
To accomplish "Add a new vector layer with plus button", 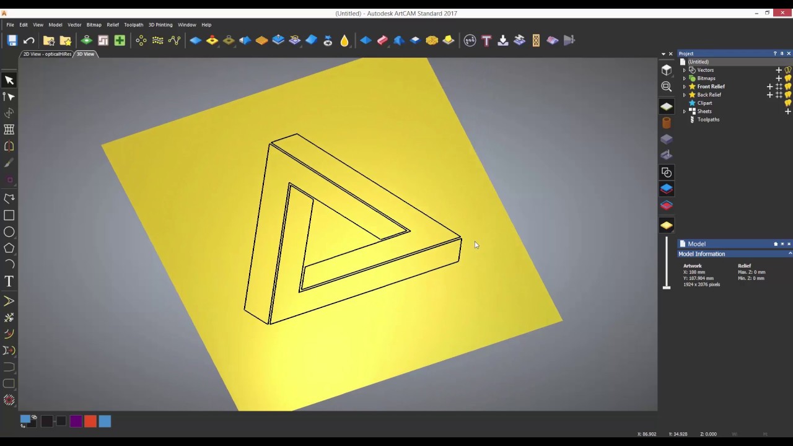I will point(779,70).
